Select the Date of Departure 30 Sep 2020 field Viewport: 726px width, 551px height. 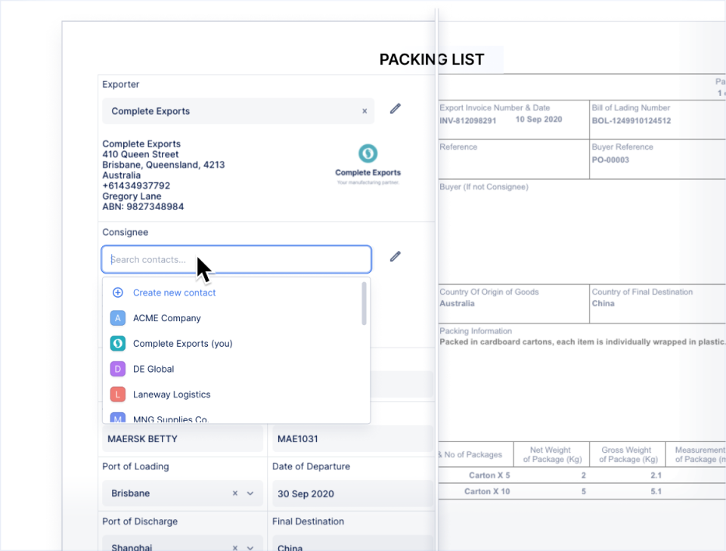[348, 494]
